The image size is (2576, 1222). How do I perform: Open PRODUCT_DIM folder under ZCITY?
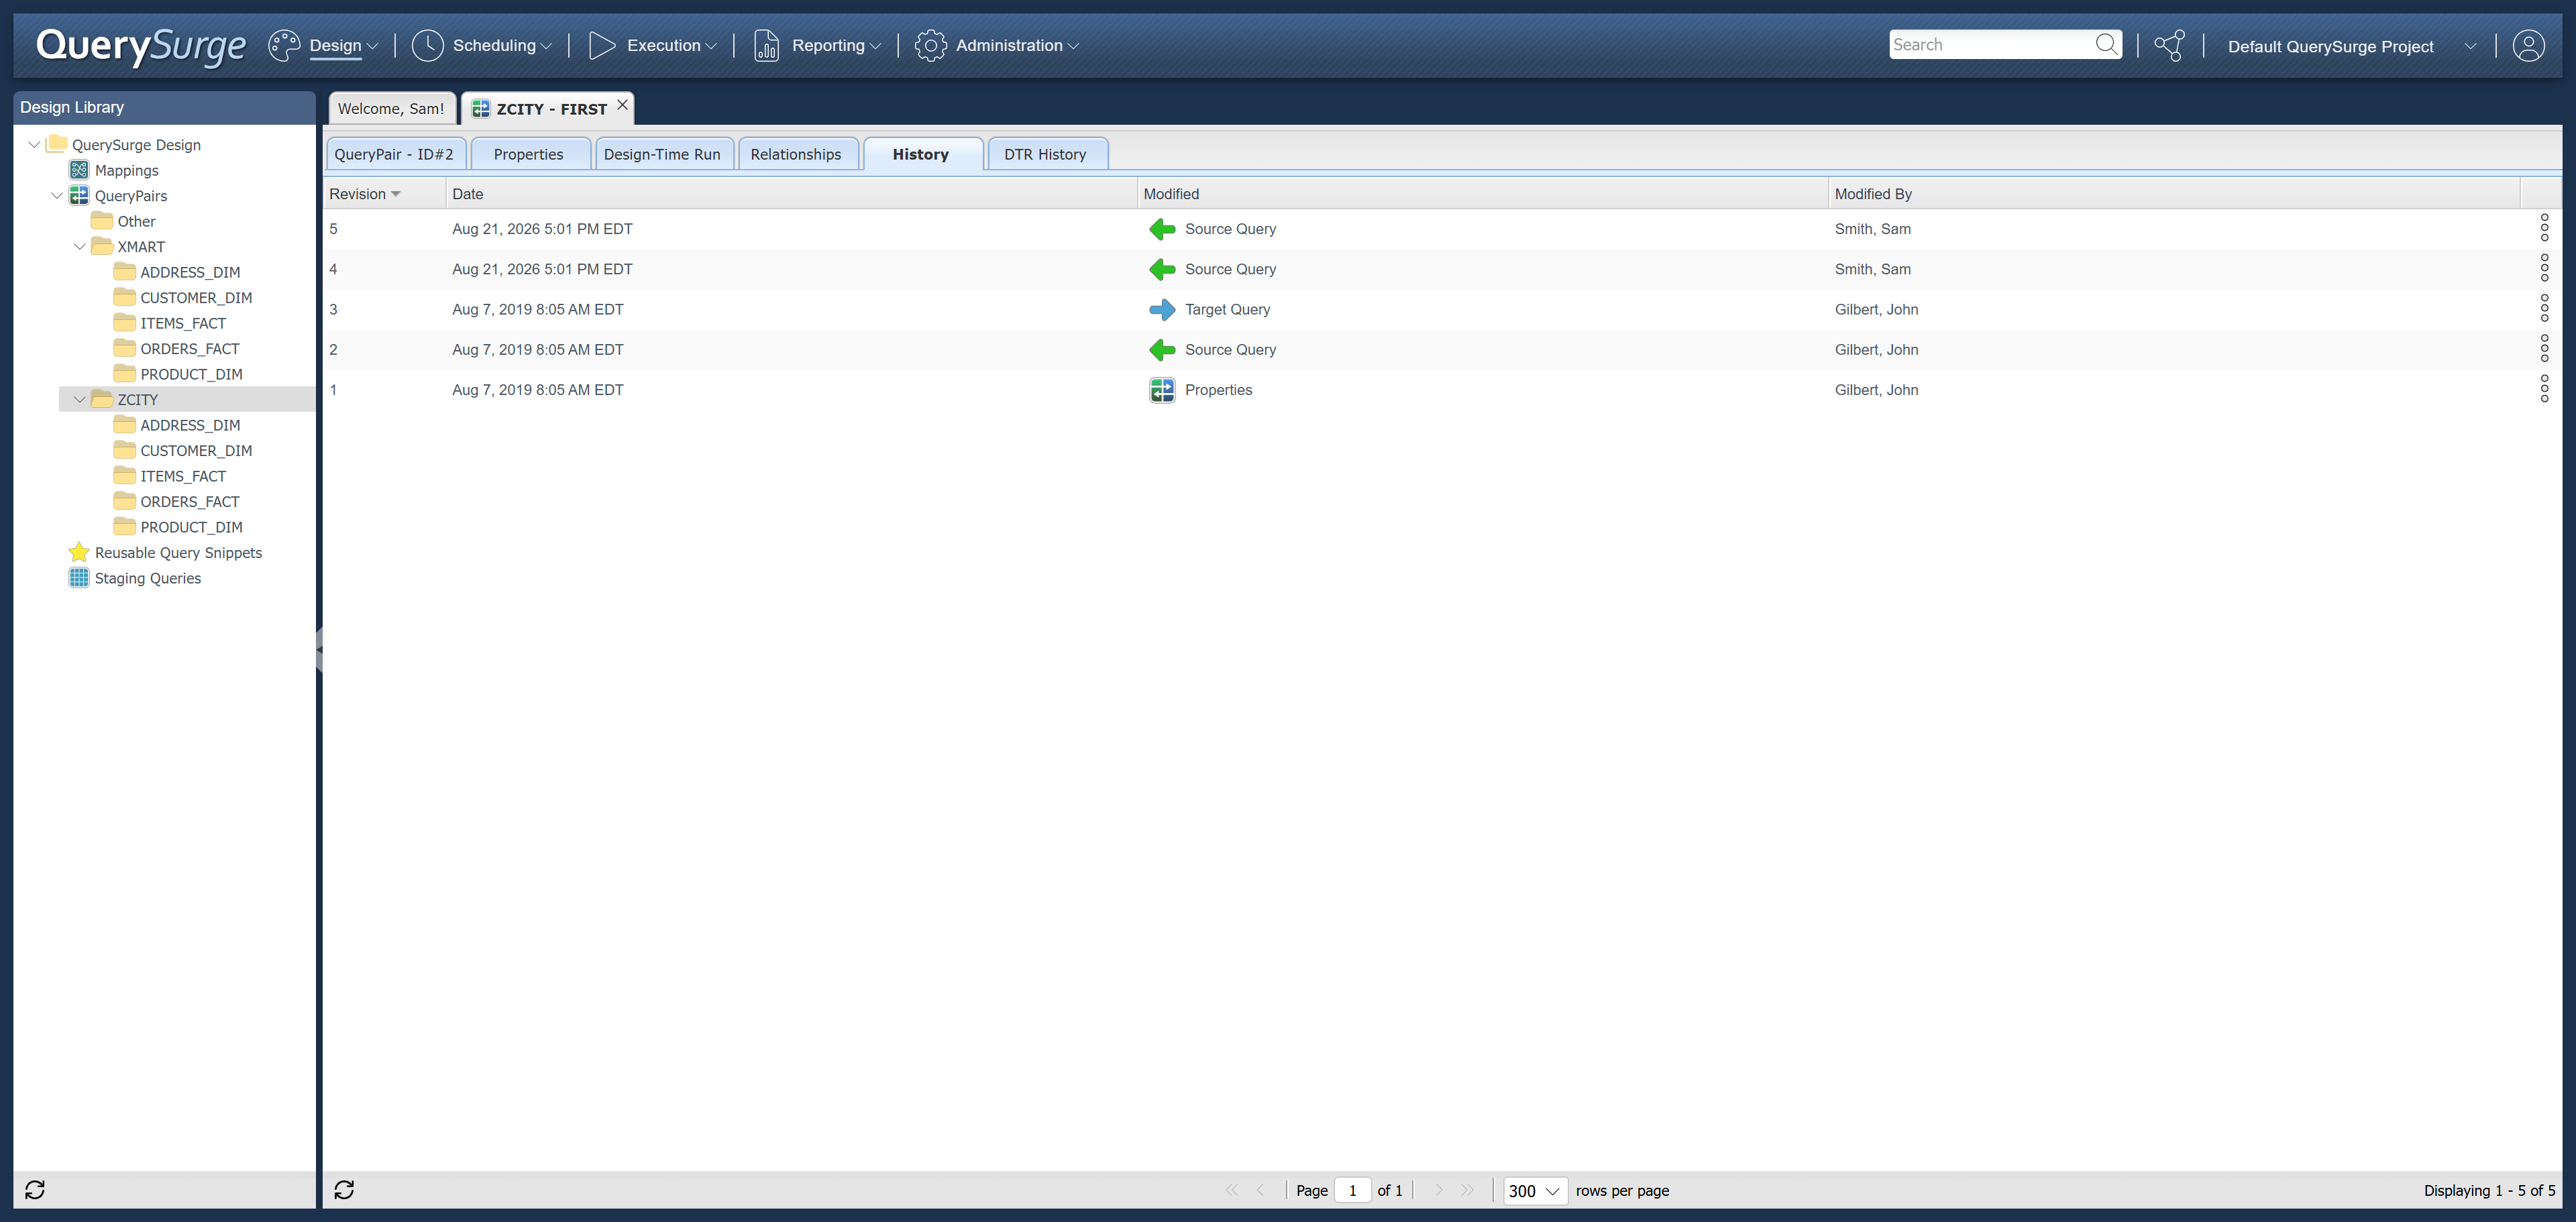(x=191, y=527)
